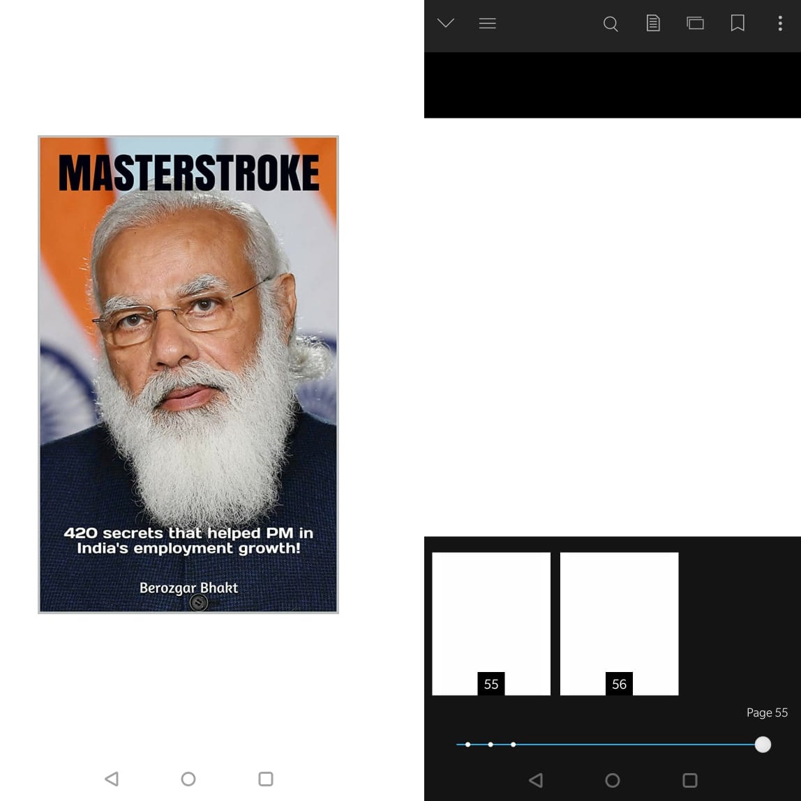The width and height of the screenshot is (801, 801).
Task: Tap Android home button in reader screen
Action: click(x=613, y=780)
